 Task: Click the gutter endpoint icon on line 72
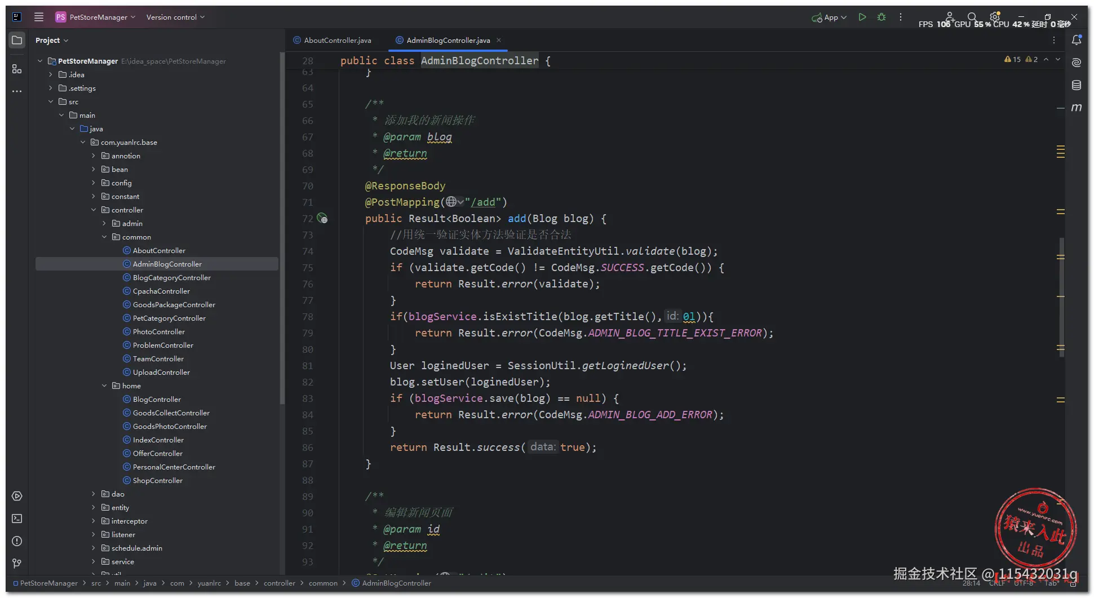coord(322,218)
